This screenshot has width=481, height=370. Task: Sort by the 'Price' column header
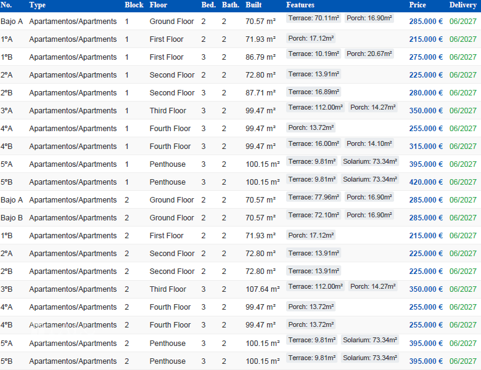click(417, 5)
